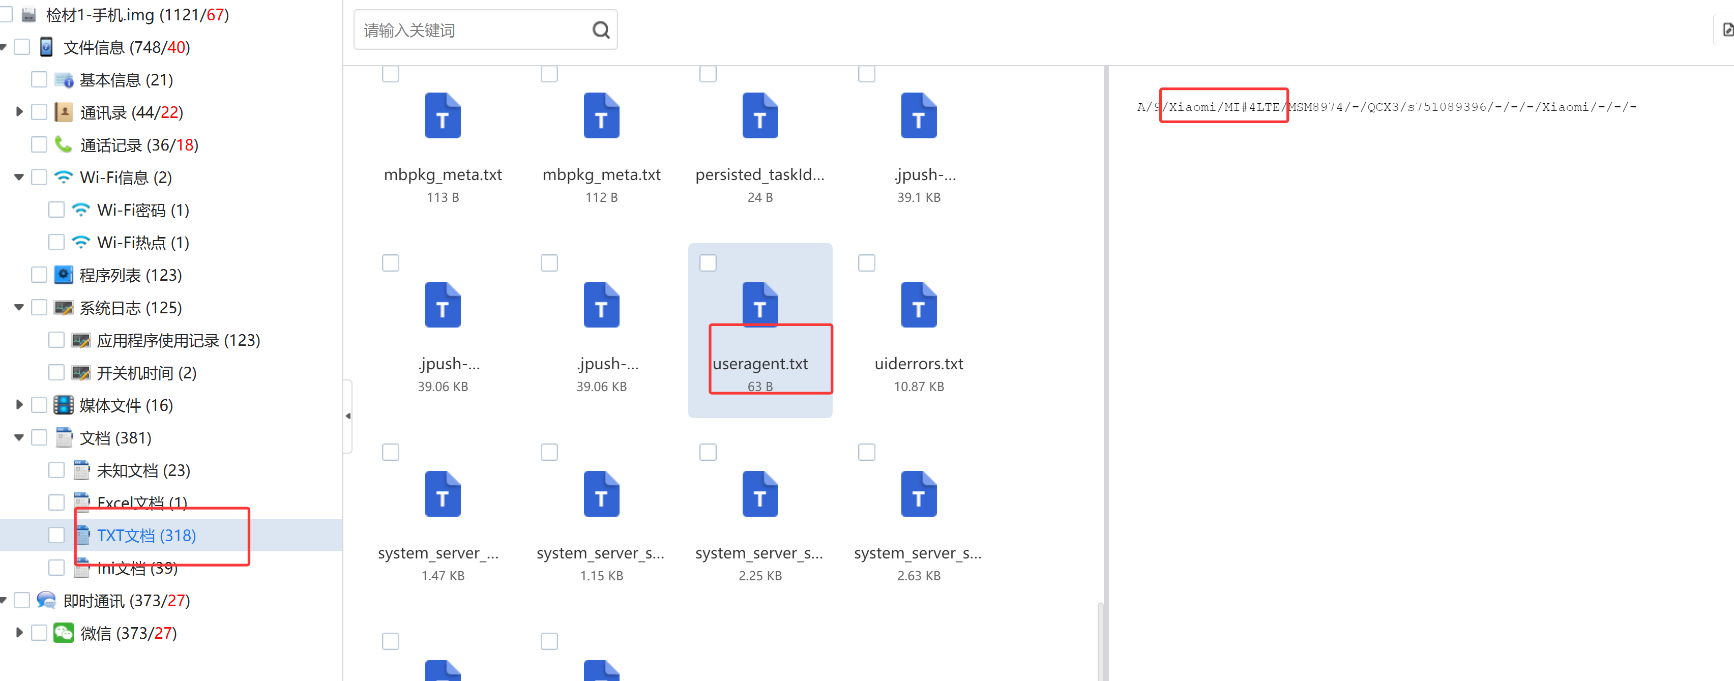The image size is (1734, 681).
Task: Expand the 媒体文件 tree node
Action: 19,404
